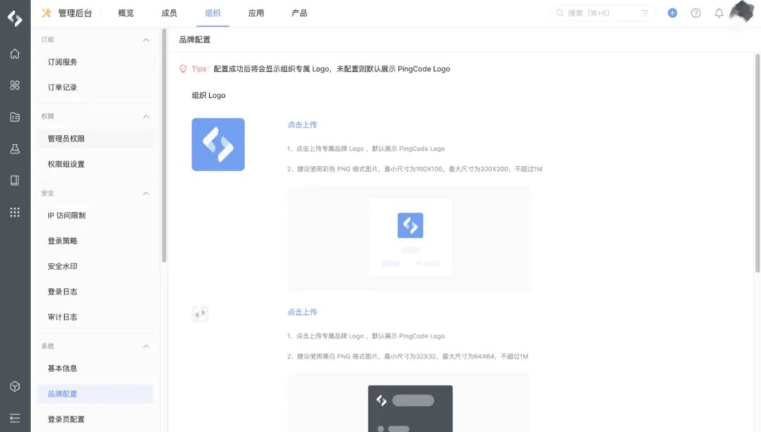
Task: Click the home icon in the left sidebar
Action: (14, 53)
